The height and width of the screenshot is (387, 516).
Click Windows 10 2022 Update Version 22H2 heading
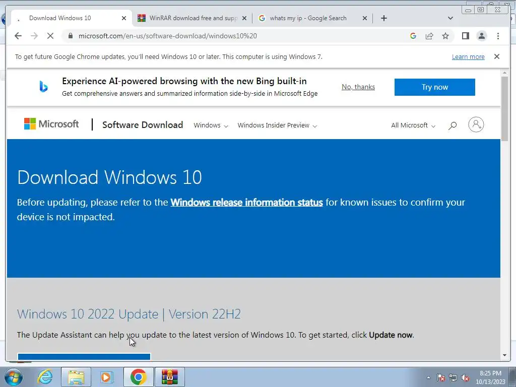point(128,314)
